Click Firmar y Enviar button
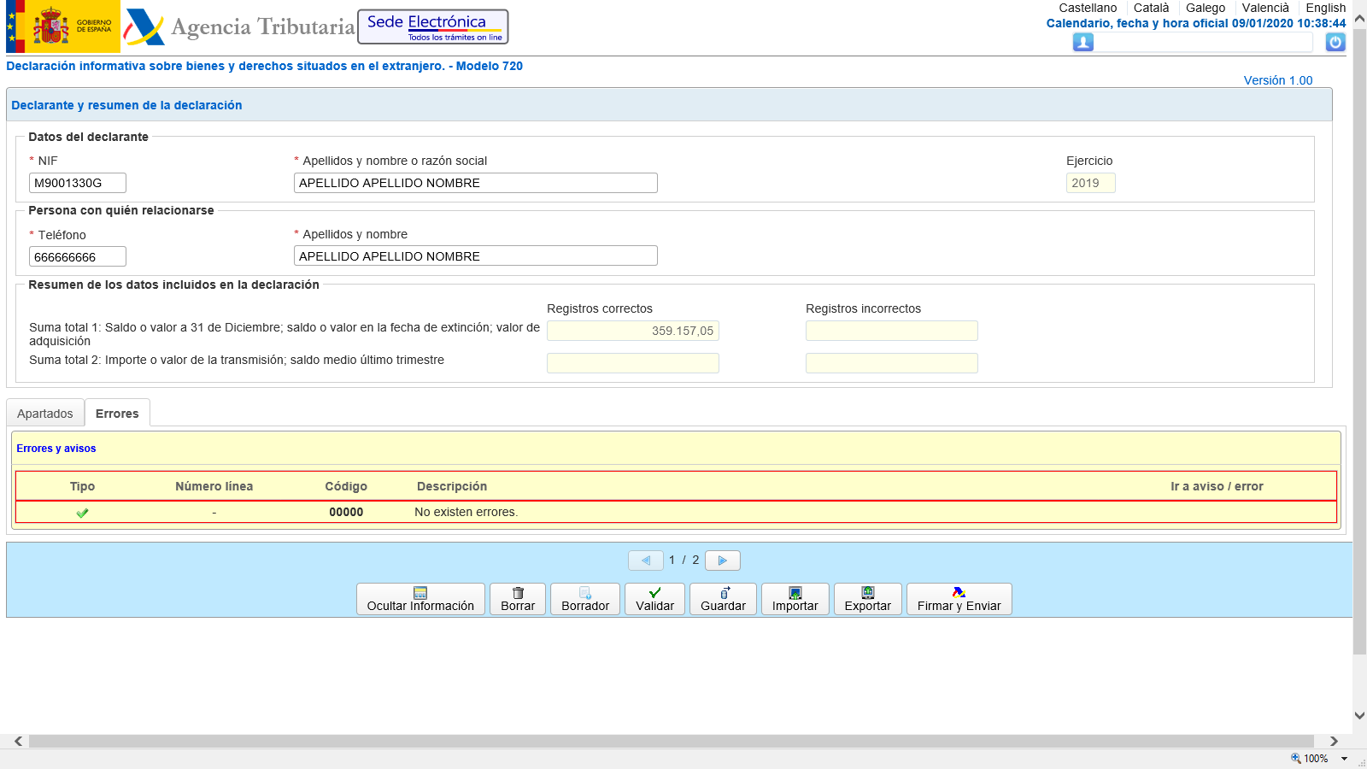 pyautogui.click(x=959, y=599)
